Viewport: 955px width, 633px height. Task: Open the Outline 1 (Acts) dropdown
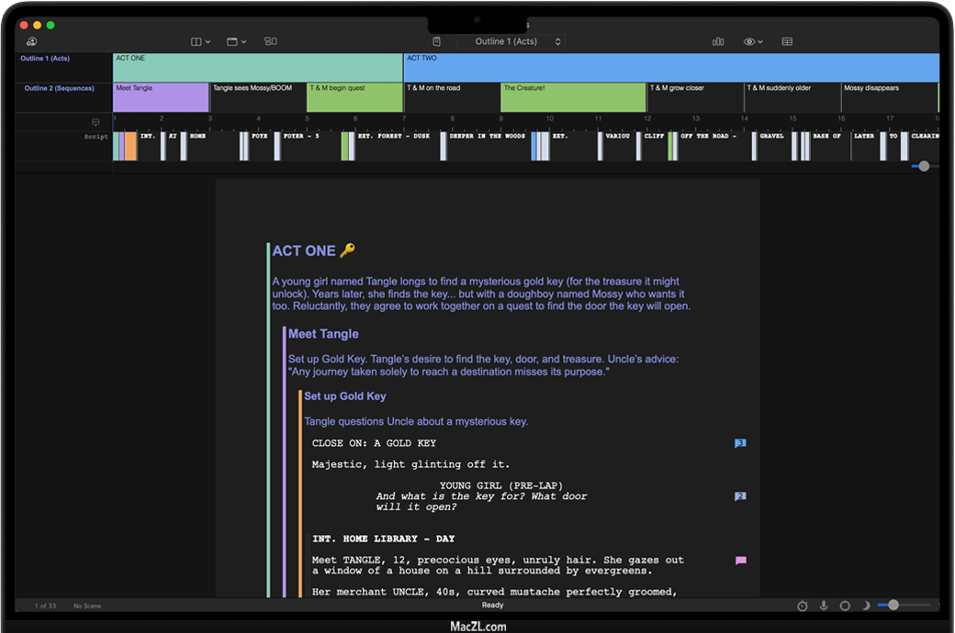tap(511, 41)
